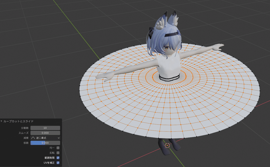Uncheck the UVを補正 checkbox
270x167 pixels.
58,163
